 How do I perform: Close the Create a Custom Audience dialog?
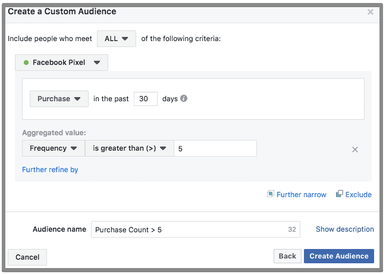tap(371, 12)
